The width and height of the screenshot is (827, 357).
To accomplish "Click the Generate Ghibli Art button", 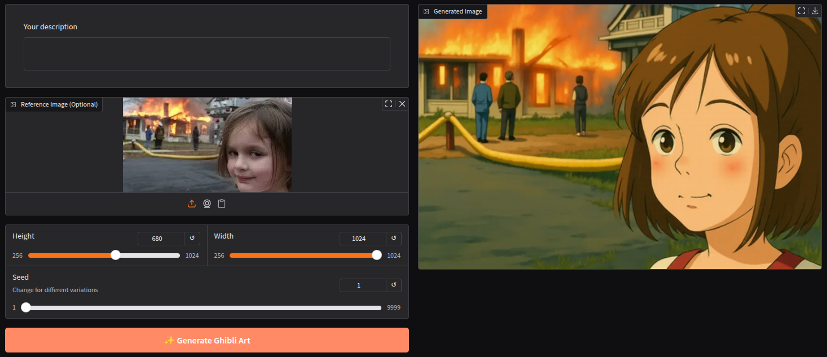I will (x=207, y=340).
